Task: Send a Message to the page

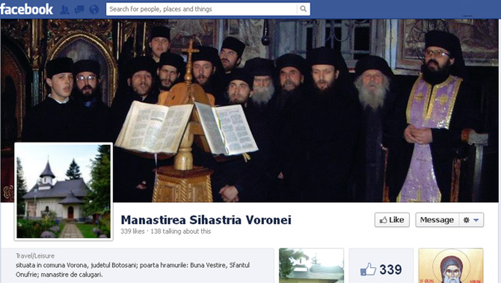Action: pyautogui.click(x=437, y=220)
